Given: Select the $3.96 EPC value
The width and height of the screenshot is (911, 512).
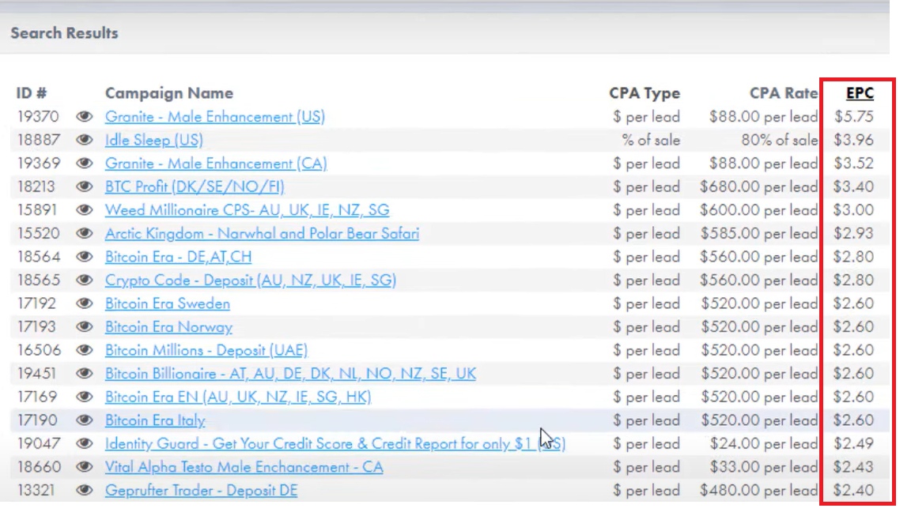Looking at the screenshot, I should [x=853, y=140].
